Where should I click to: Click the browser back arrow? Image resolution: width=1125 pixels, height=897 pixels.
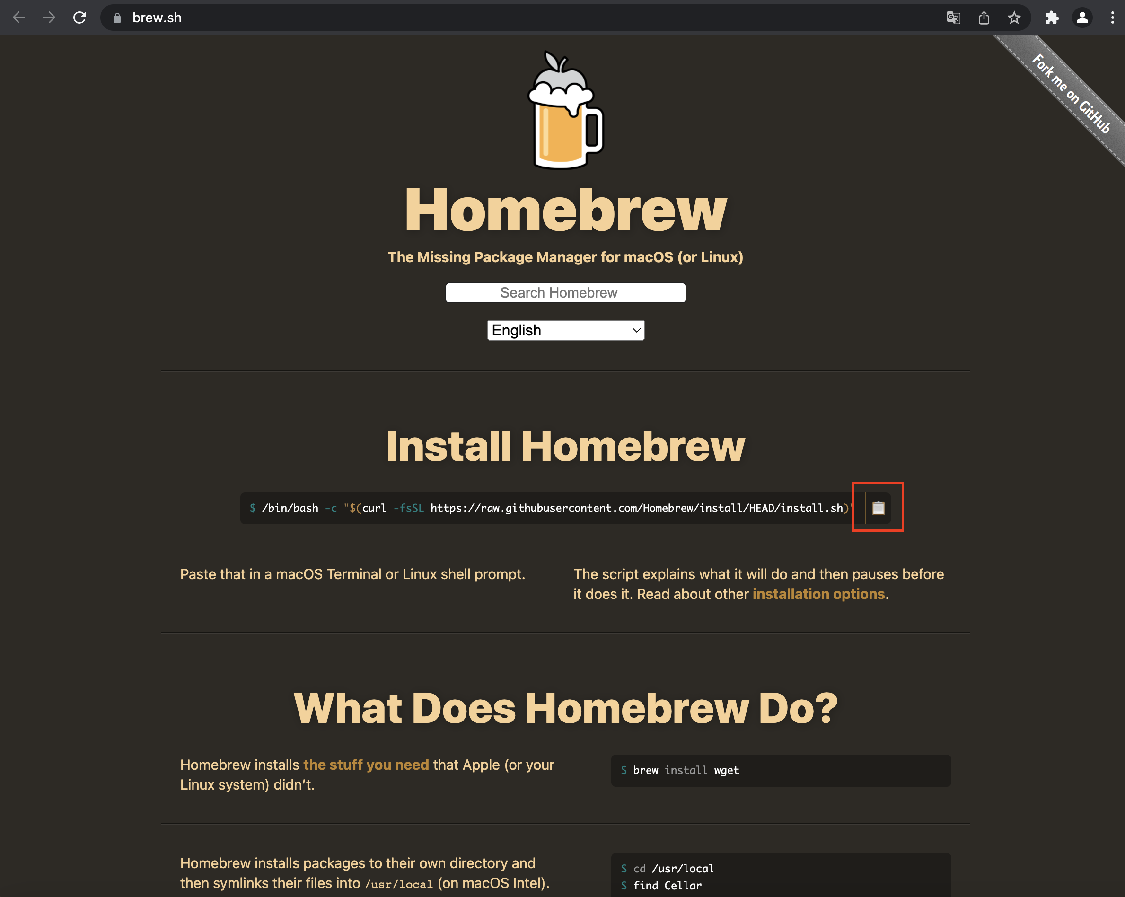[x=19, y=18]
